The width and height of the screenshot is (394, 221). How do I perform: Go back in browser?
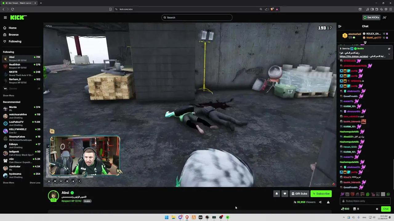coord(3,9)
